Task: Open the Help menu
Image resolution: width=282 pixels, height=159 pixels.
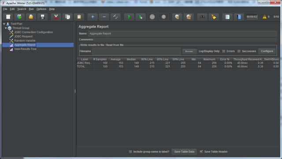Action: (52, 9)
